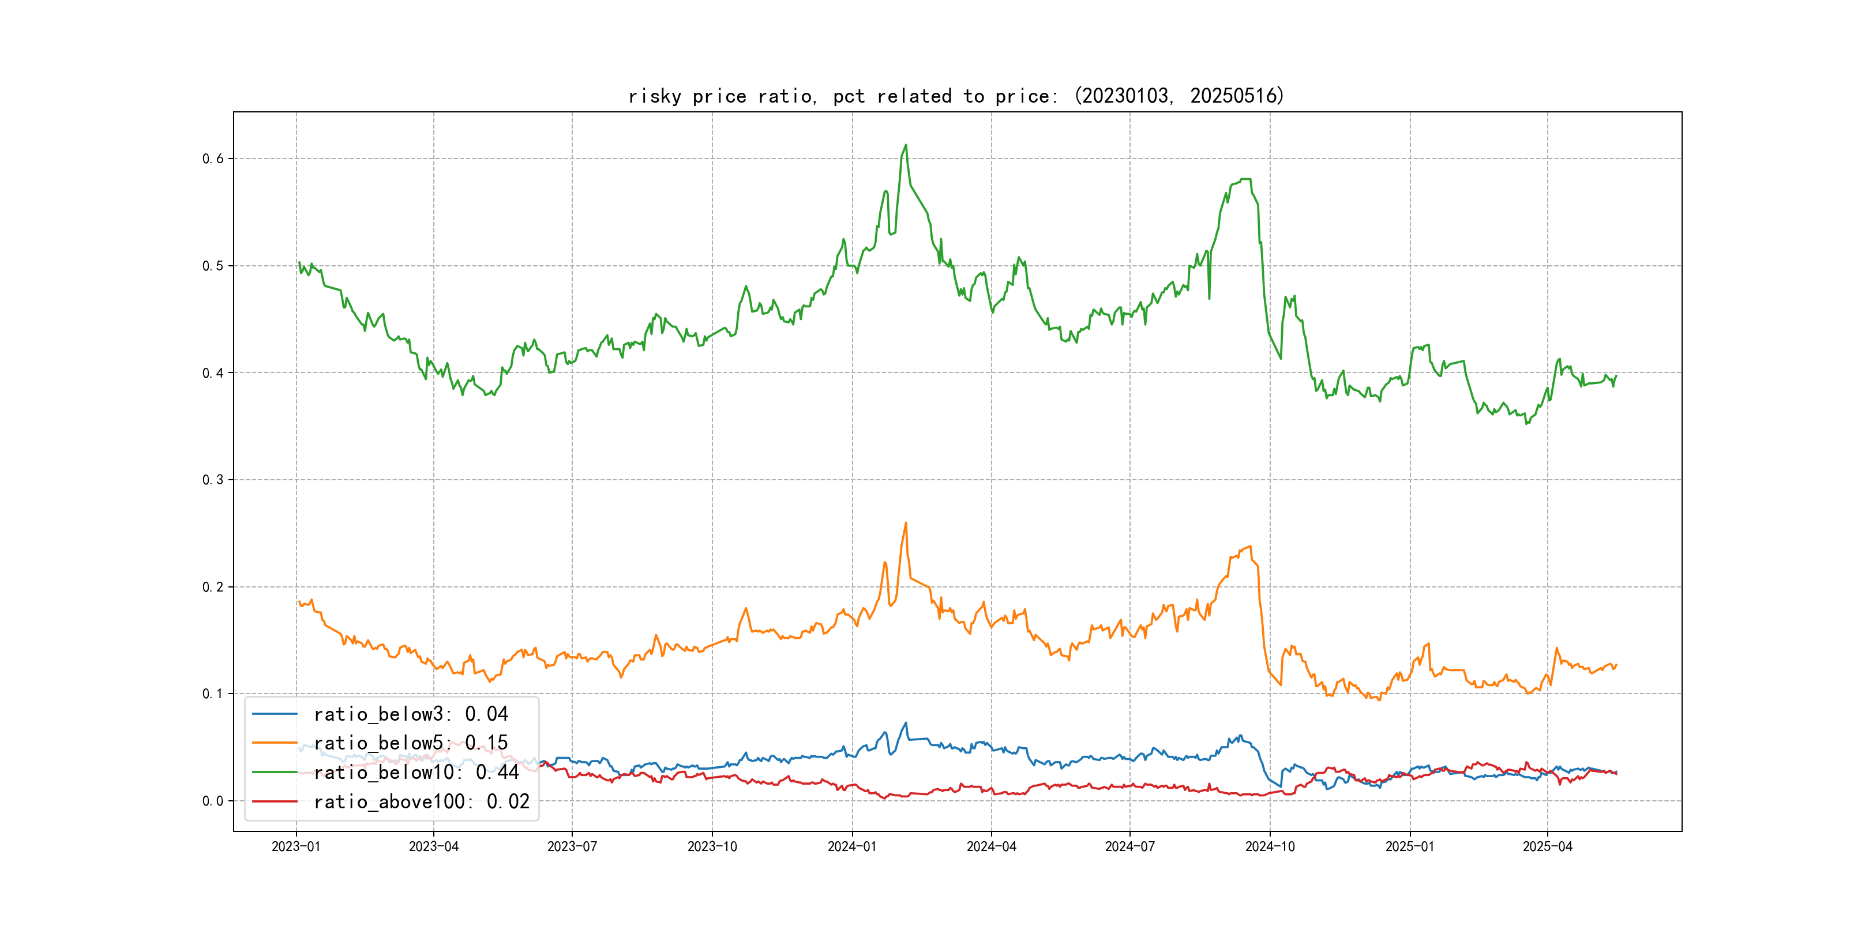This screenshot has height=934, width=1869.
Task: Click the blue legend line swatch
Action: pos(274,714)
